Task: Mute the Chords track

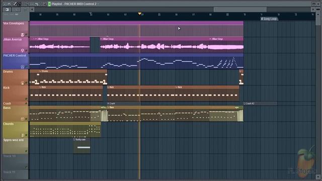Action: 26,135
